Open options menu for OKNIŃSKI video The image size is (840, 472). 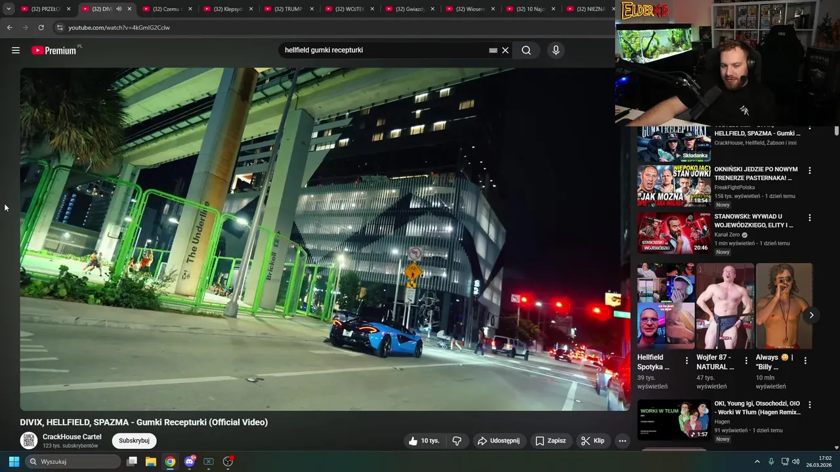(810, 170)
